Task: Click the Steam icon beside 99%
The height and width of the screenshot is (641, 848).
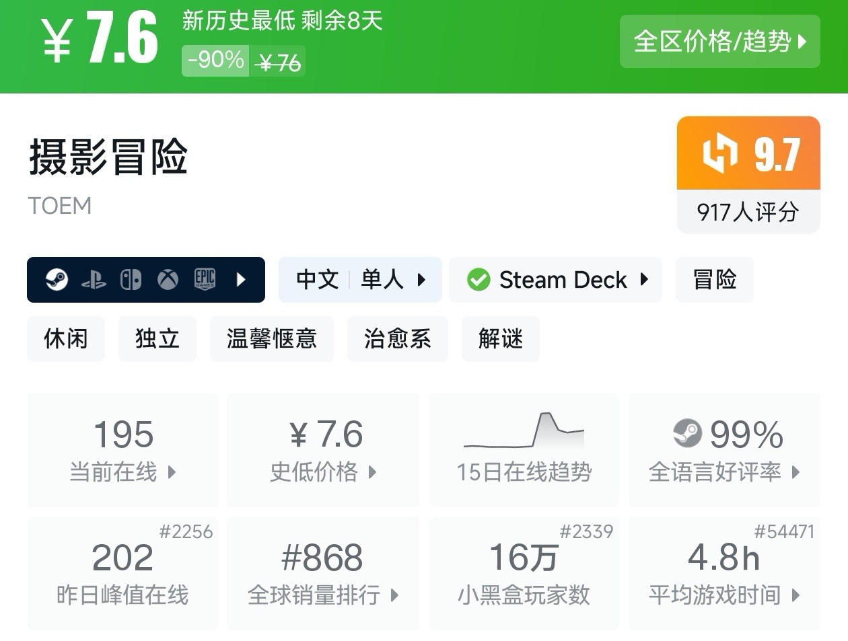Action: (x=687, y=434)
